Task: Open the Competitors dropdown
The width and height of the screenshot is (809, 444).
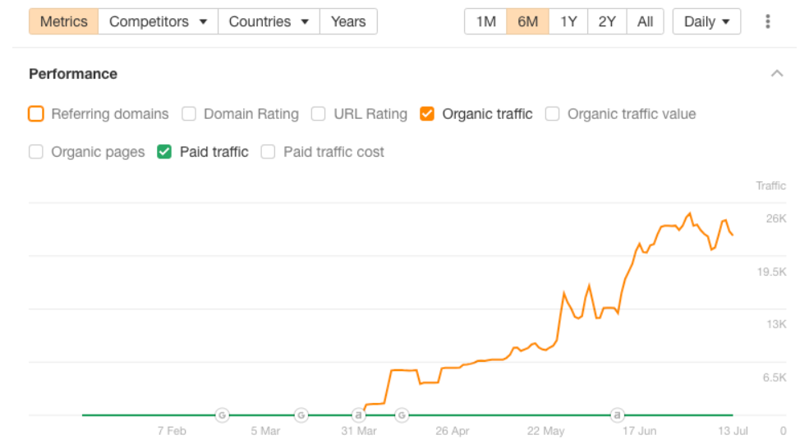Action: (x=158, y=21)
